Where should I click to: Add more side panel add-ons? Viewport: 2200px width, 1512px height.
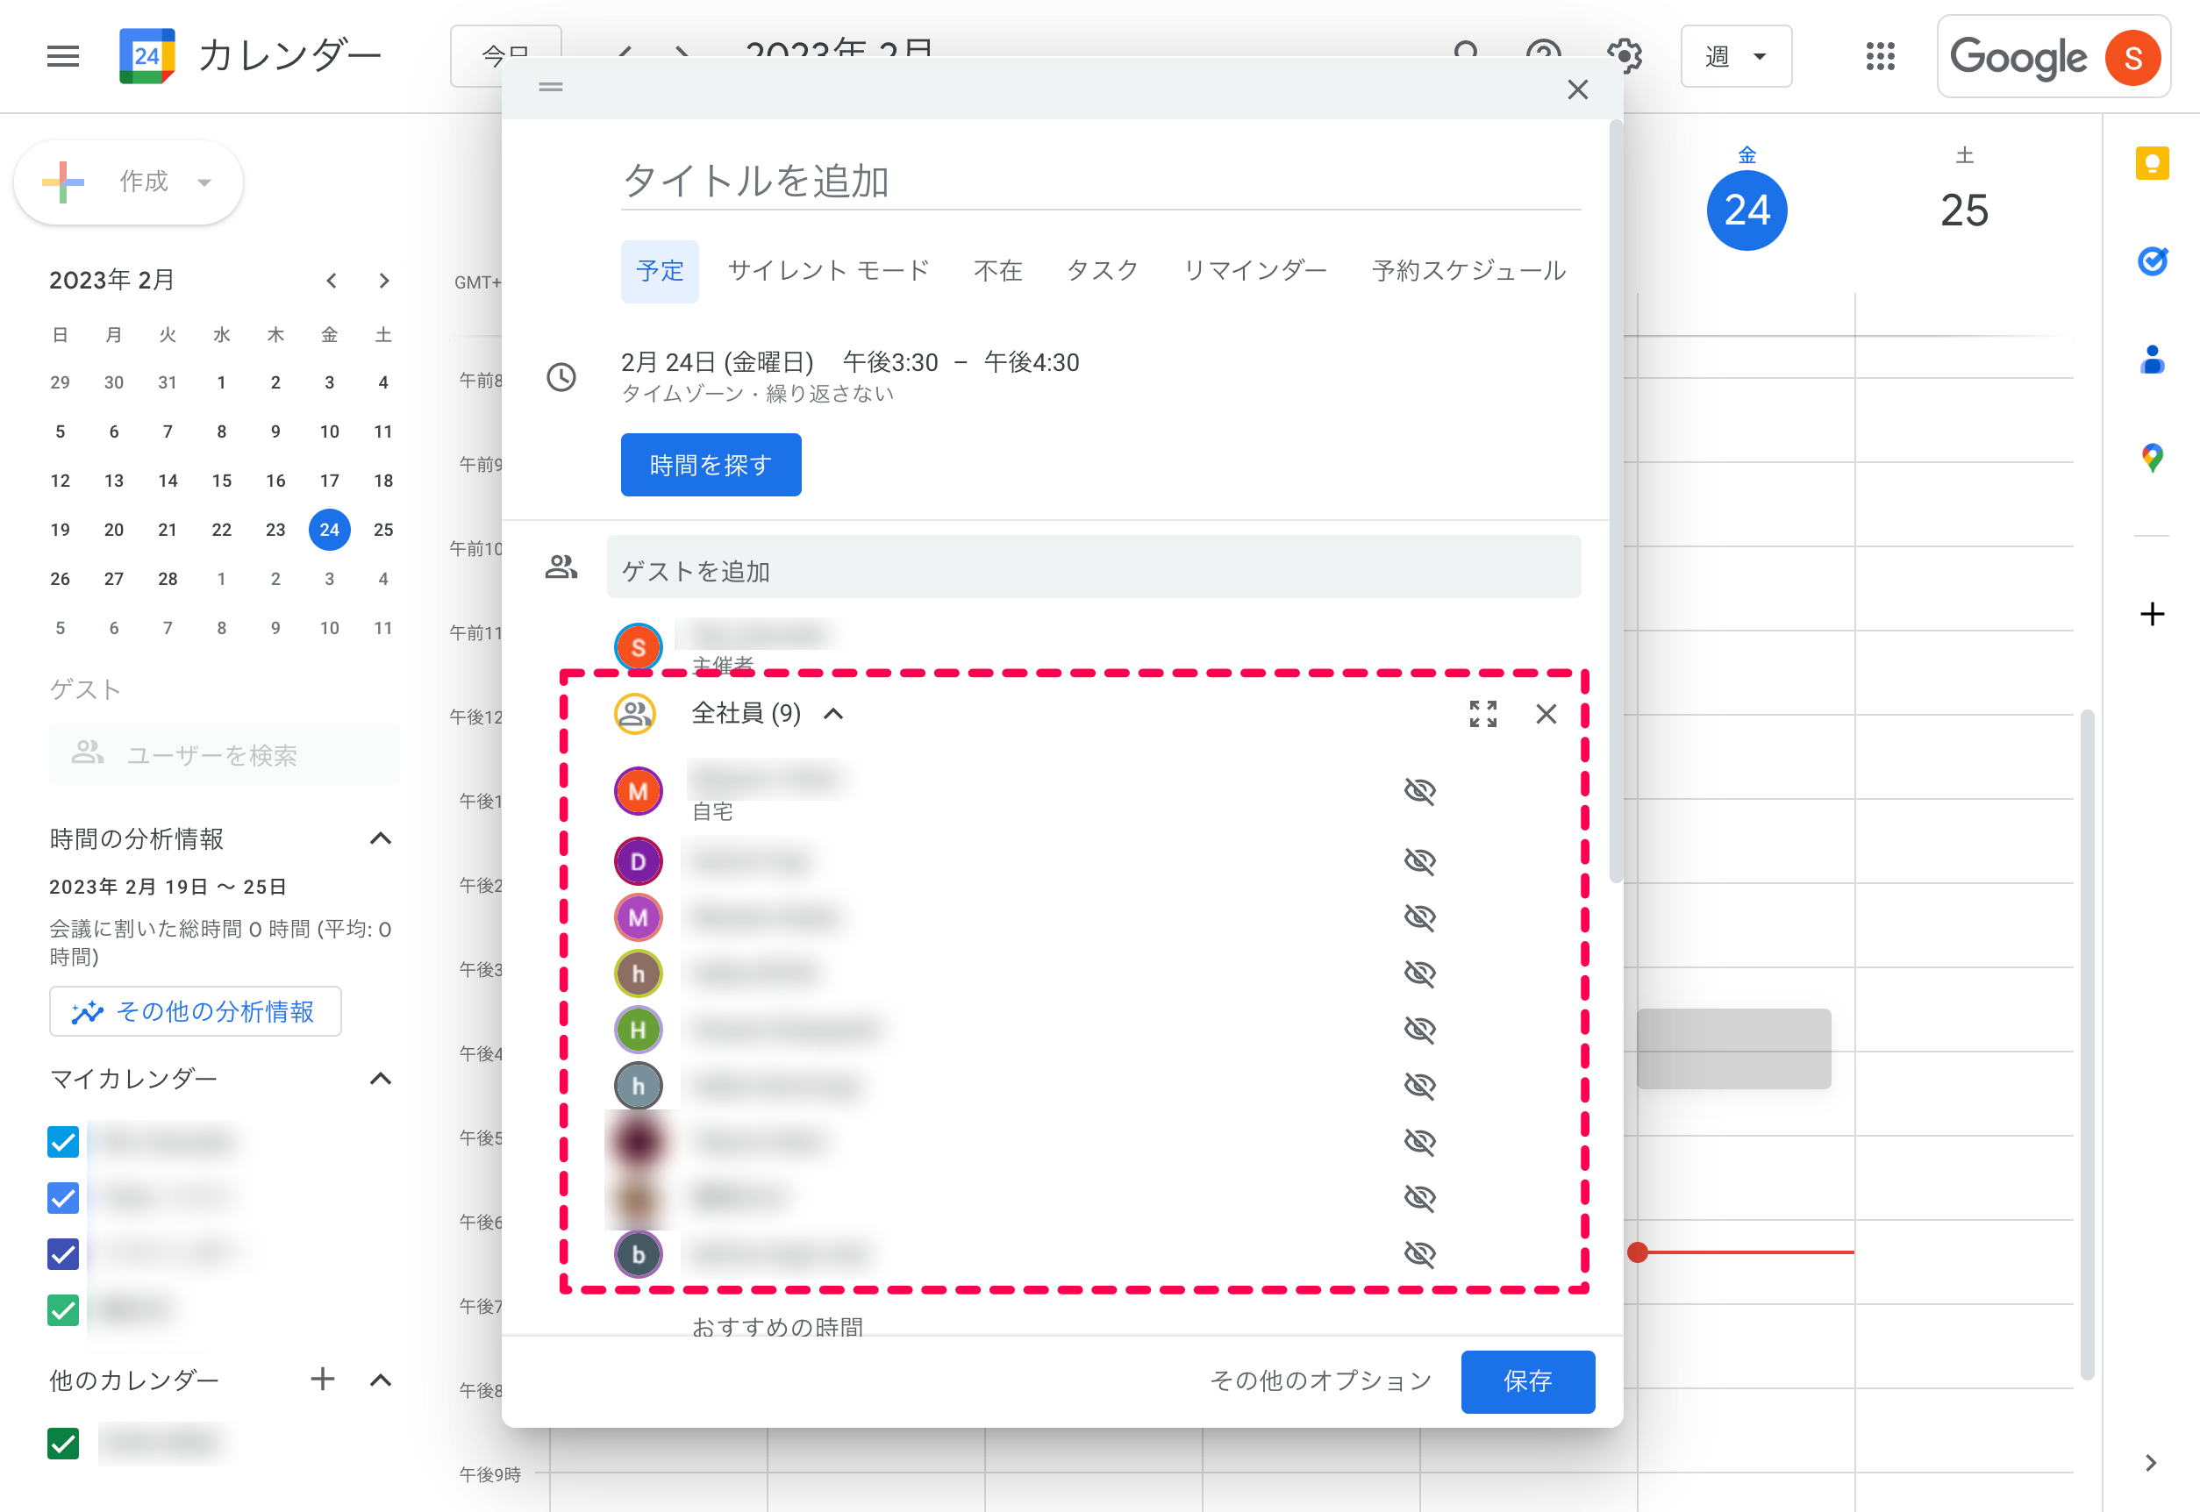pos(2152,614)
